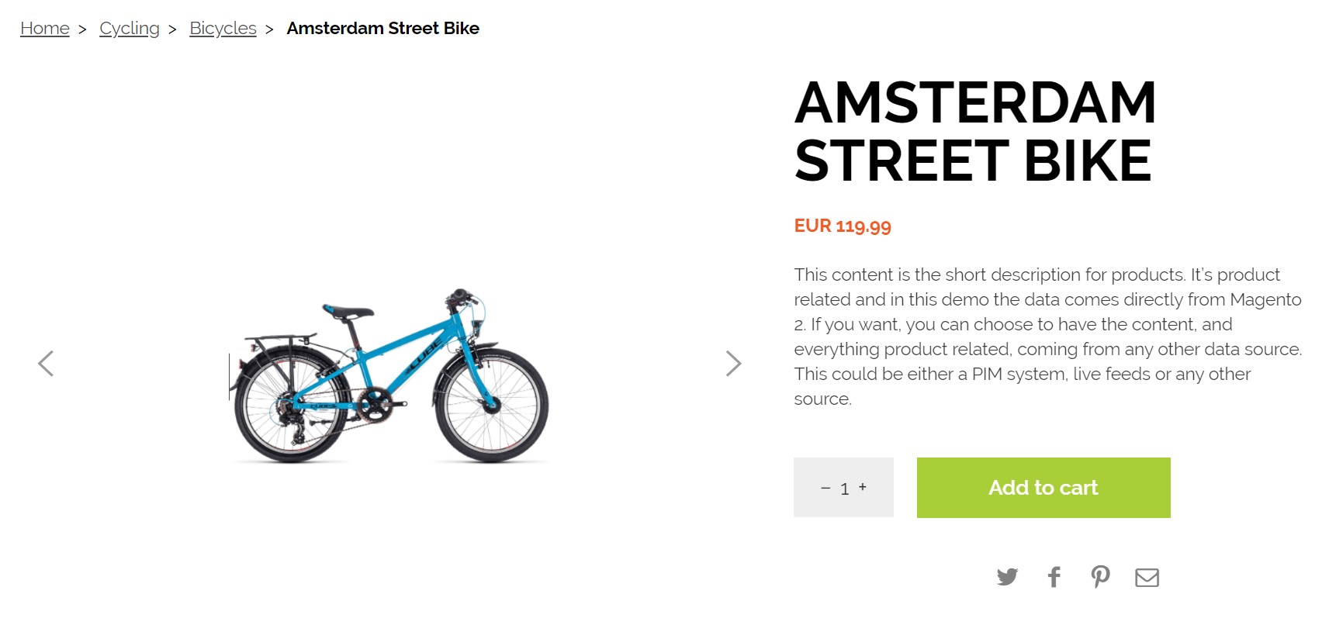Open the Bicycles breadcrumb category
1322x625 pixels.
[x=223, y=29]
